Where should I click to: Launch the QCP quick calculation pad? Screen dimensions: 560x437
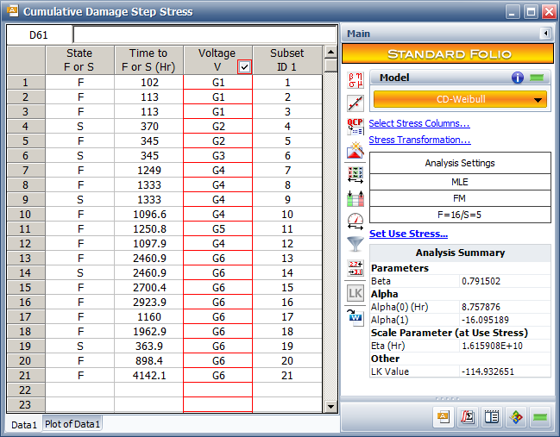click(356, 127)
